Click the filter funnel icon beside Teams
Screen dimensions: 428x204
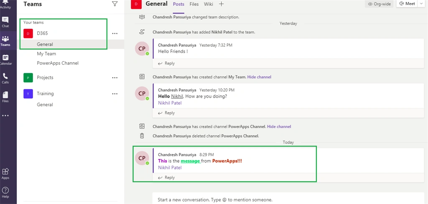click(x=115, y=4)
